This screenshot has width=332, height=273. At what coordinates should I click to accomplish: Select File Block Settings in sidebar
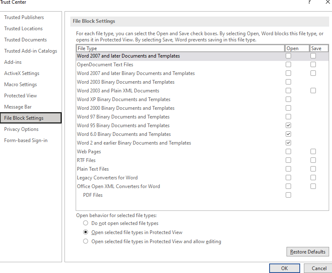click(31, 118)
